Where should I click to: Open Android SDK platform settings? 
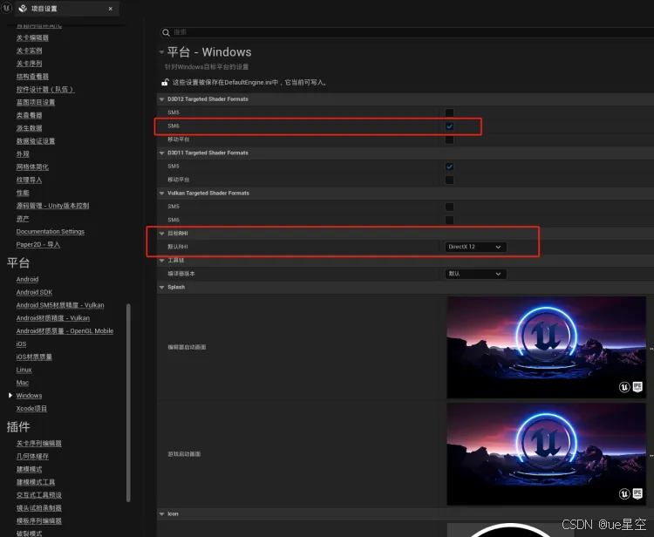click(34, 292)
